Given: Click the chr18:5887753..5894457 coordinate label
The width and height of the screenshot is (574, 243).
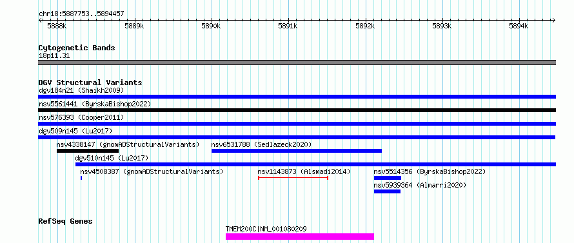Looking at the screenshot, I should coord(81,14).
